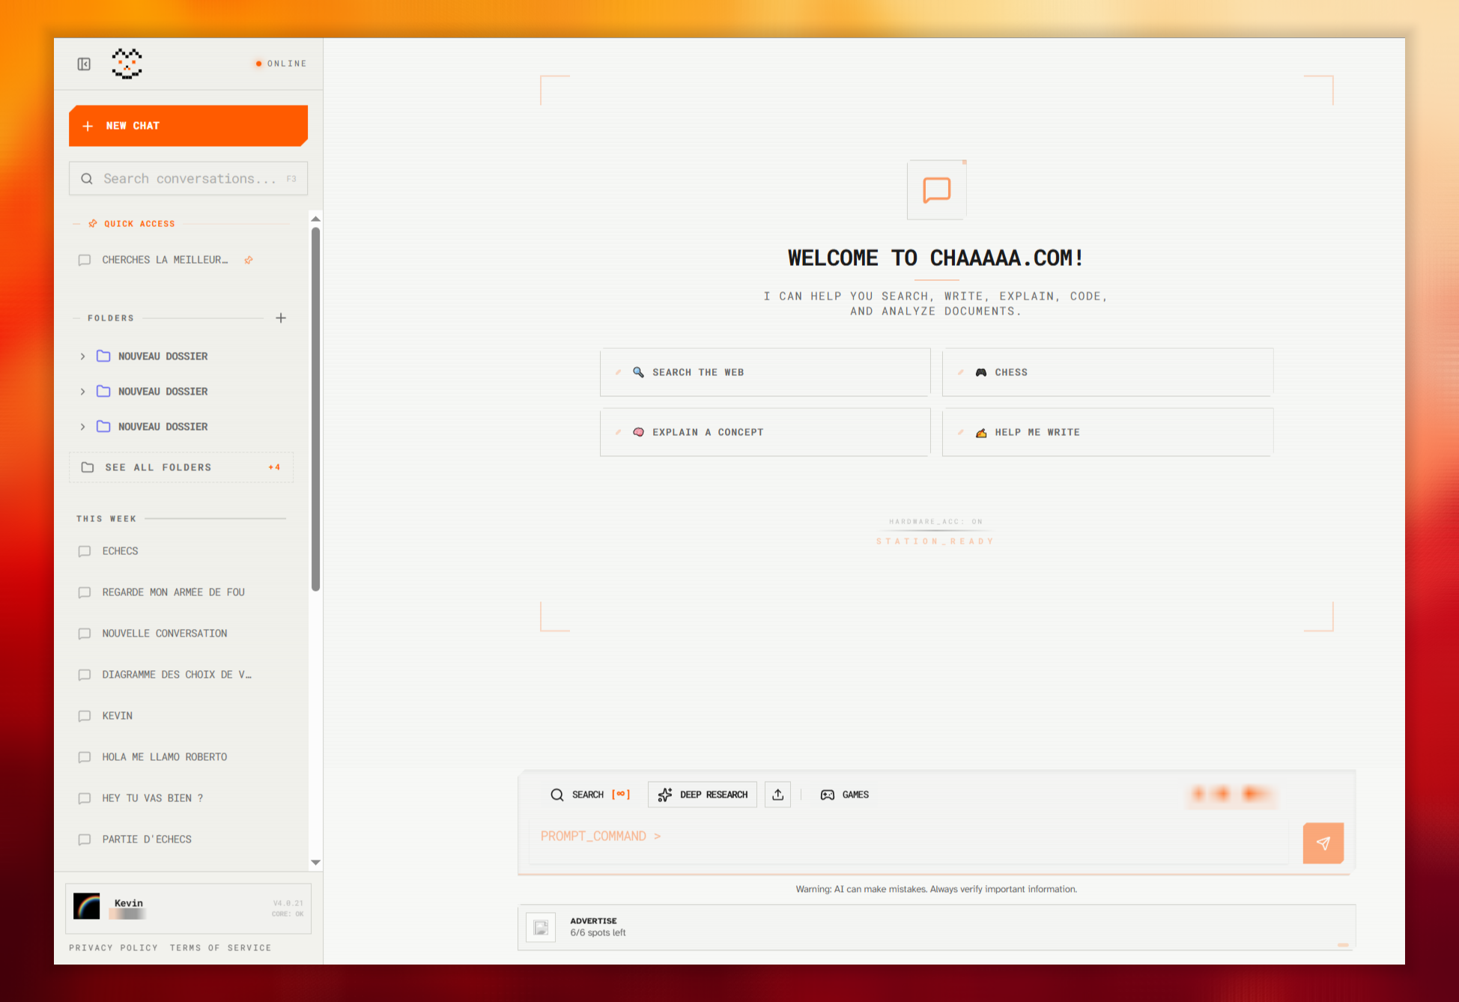This screenshot has height=1002, width=1459.
Task: Open the Games menu
Action: pyautogui.click(x=845, y=795)
